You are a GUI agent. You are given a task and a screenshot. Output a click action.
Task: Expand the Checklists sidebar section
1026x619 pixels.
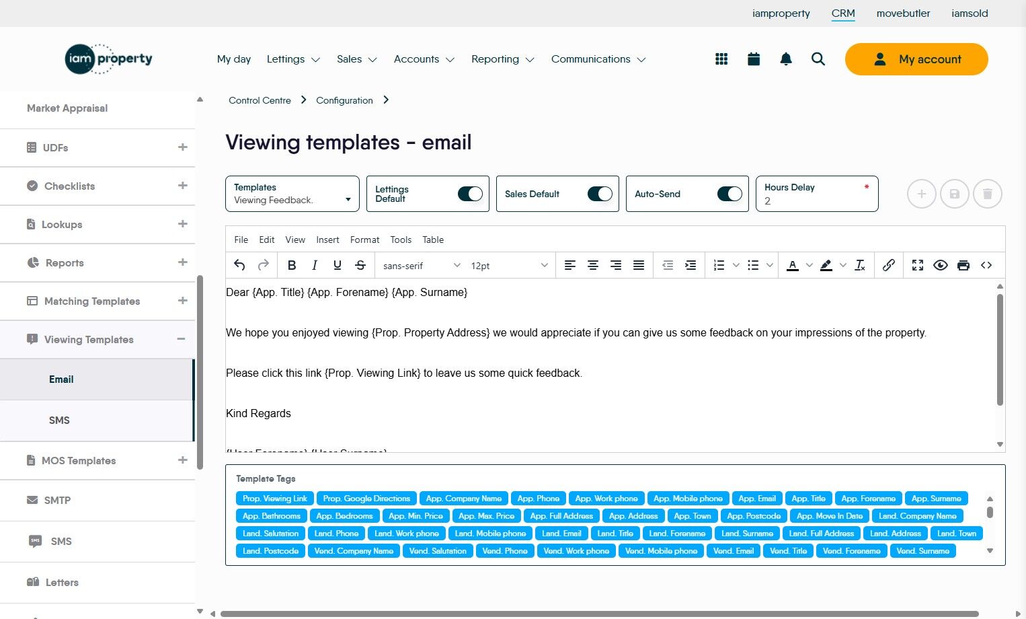[x=182, y=185]
